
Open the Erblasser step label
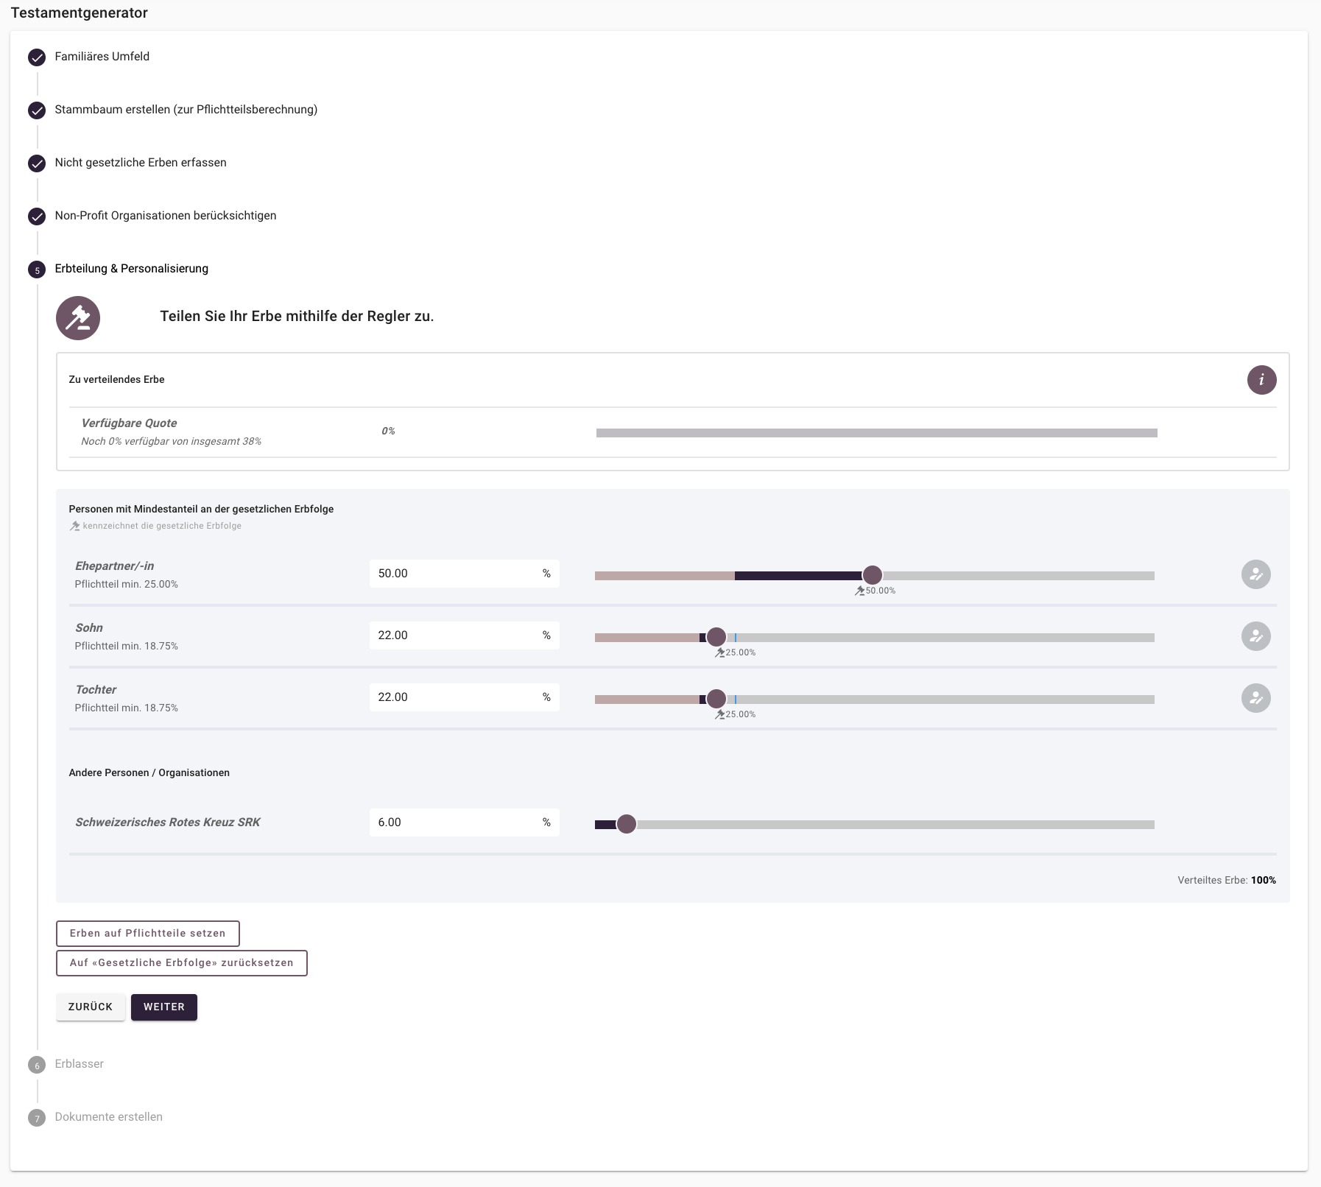pyautogui.click(x=79, y=1064)
